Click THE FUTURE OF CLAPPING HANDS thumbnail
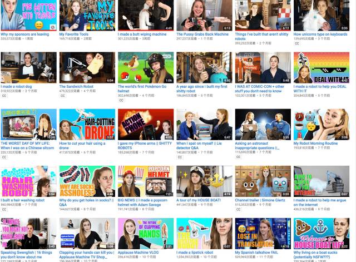 (x=146, y=234)
